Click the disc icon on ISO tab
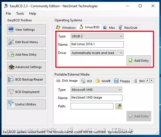Image resolution: width=161 pixels, height=137 pixels. 83,81
